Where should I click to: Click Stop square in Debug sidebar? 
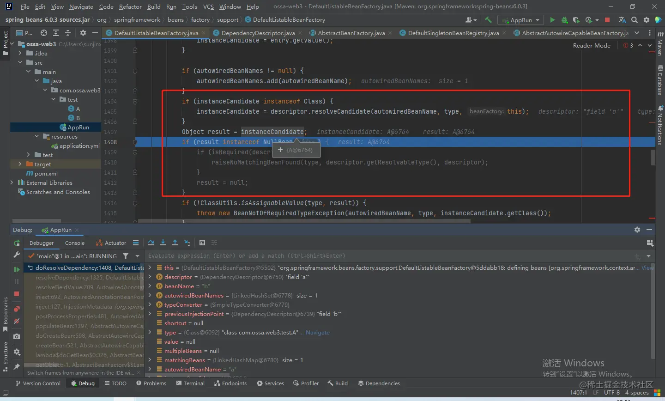pos(17,294)
